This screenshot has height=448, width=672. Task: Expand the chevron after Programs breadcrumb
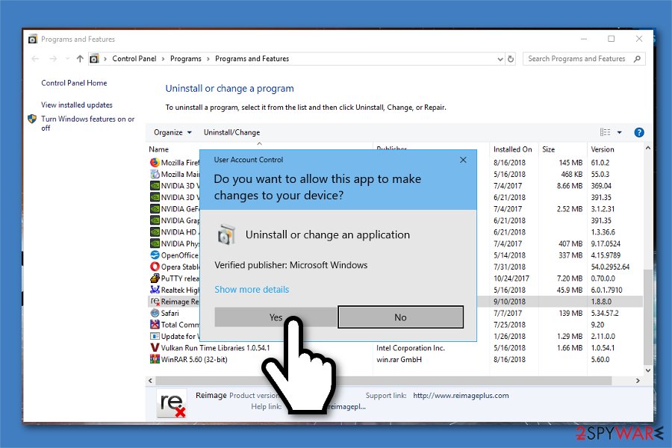click(x=208, y=59)
